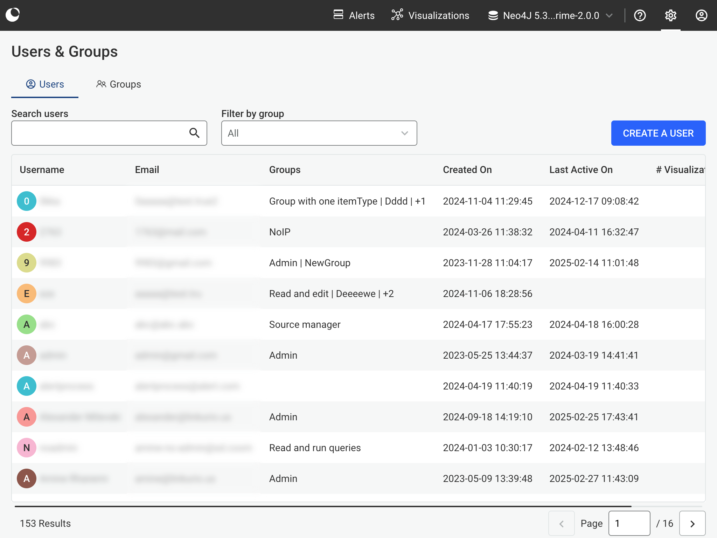Click last active date 2025-02-27 11:43:09
This screenshot has height=538, width=717.
tap(594, 478)
